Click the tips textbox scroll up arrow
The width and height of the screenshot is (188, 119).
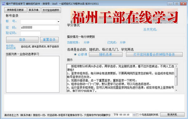pos(176,66)
